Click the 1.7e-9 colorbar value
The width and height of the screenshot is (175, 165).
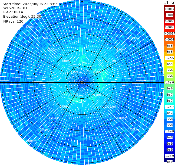[170, 156]
